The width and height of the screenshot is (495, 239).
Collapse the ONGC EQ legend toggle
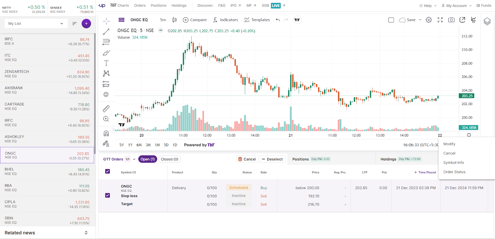(x=161, y=30)
